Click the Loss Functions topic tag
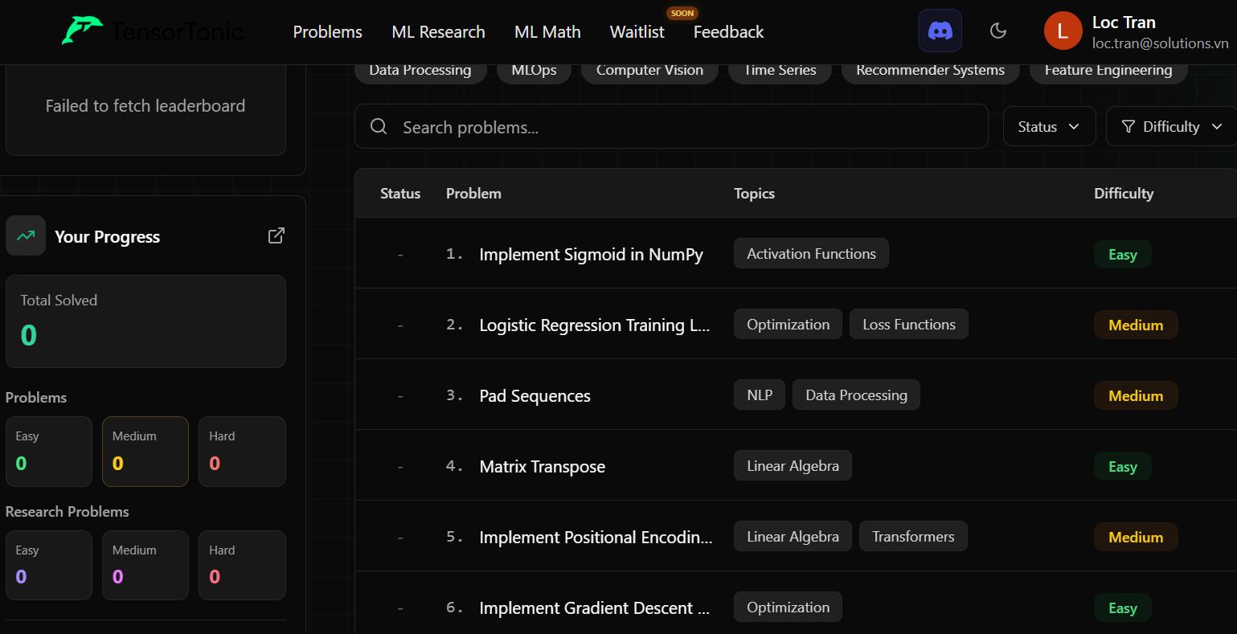The height and width of the screenshot is (634, 1237). pyautogui.click(x=909, y=324)
